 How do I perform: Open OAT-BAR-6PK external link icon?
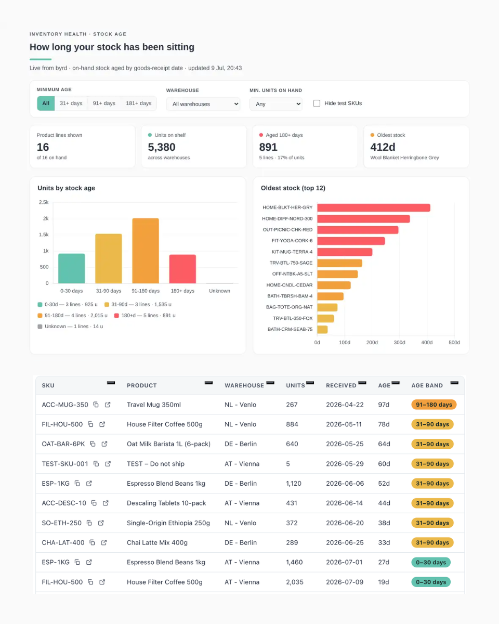(x=104, y=444)
